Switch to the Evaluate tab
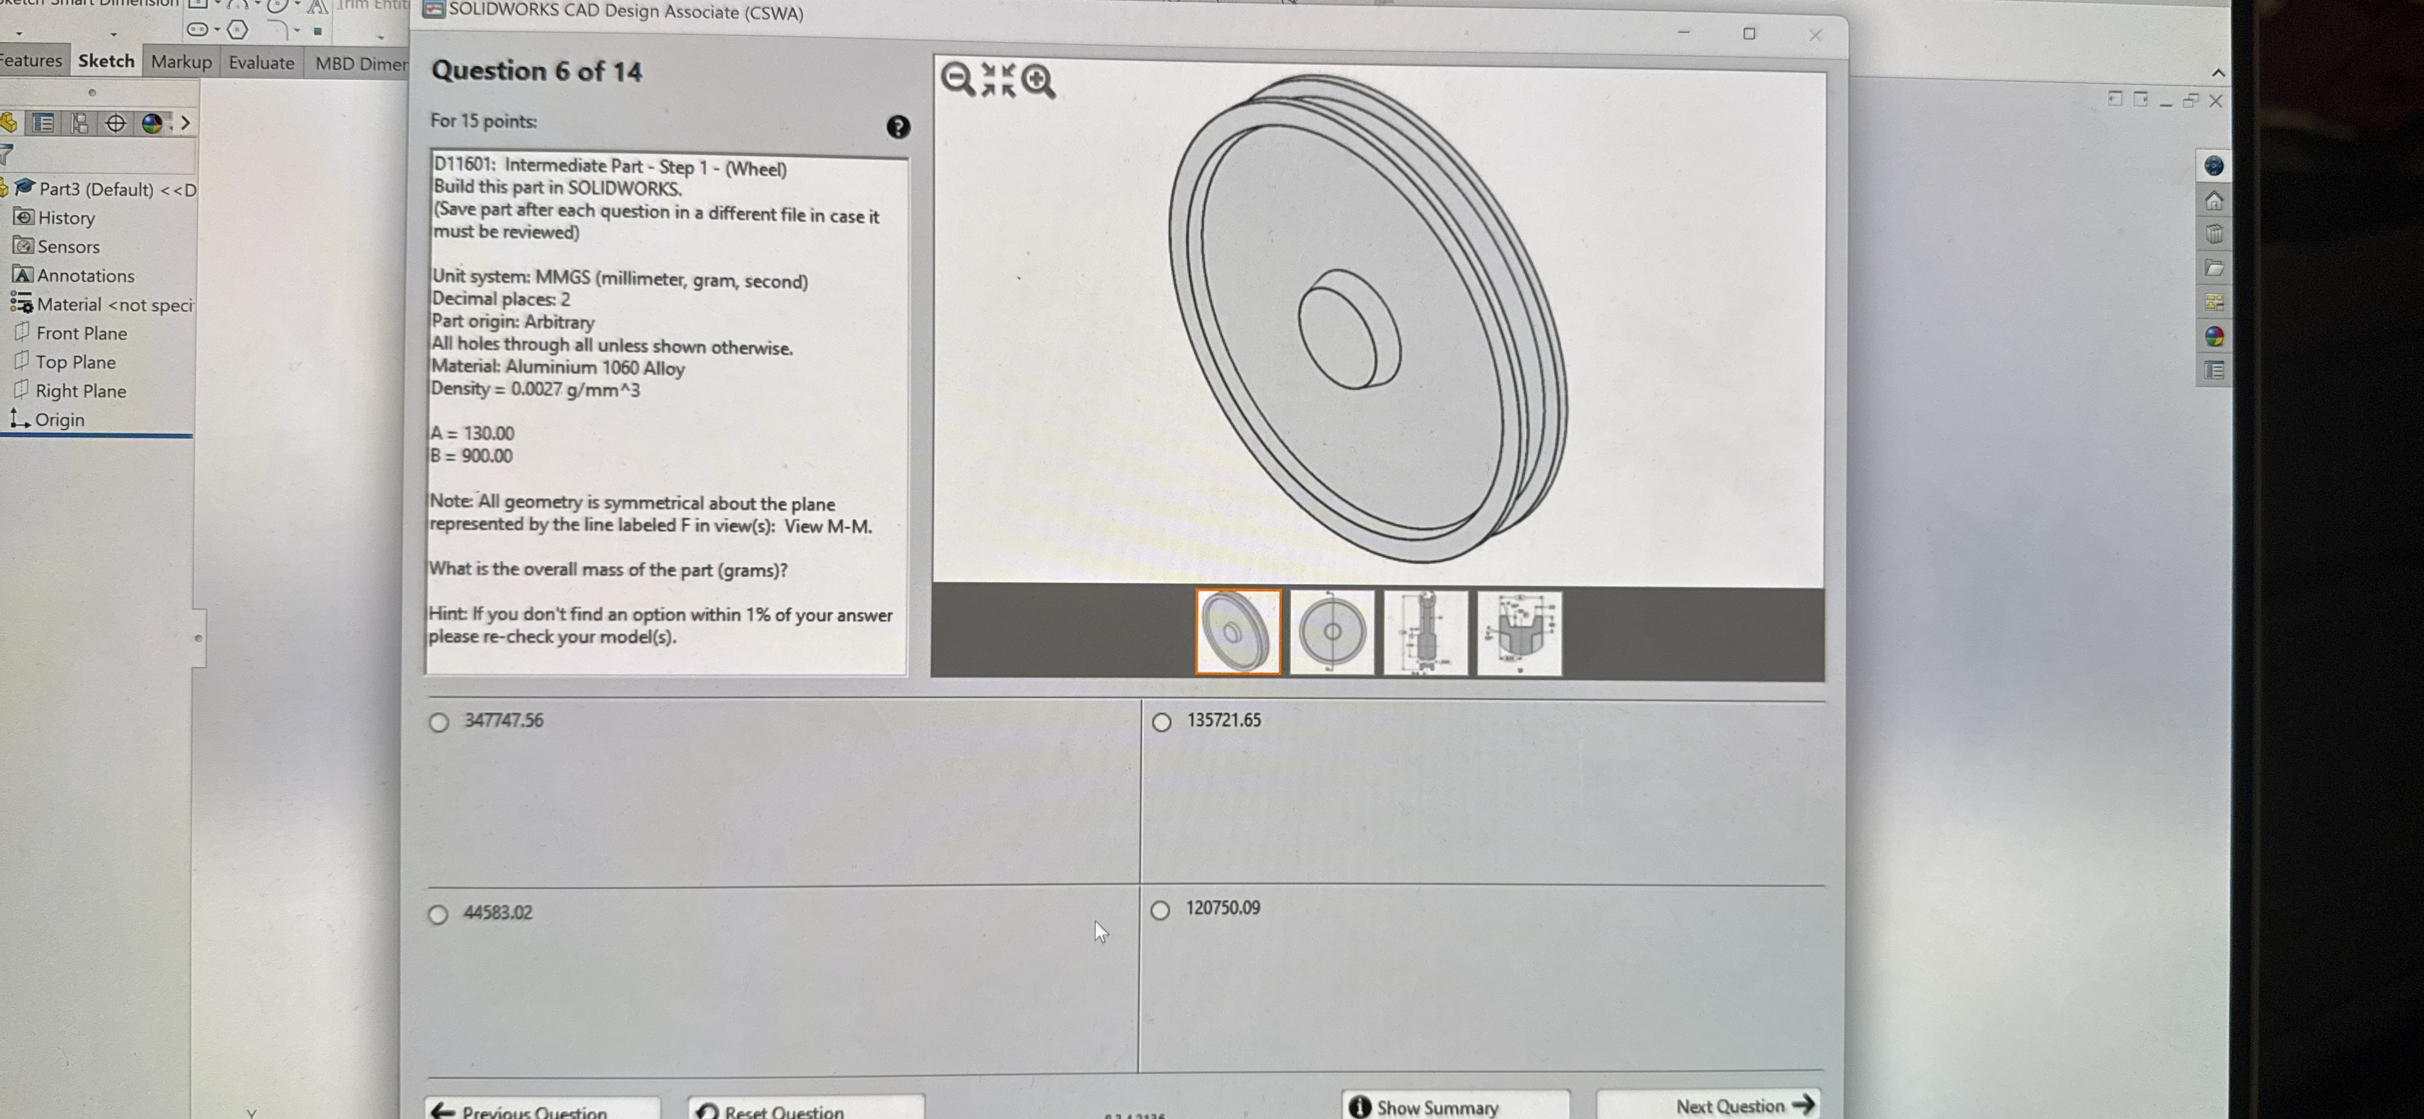2424x1119 pixels. [x=261, y=62]
